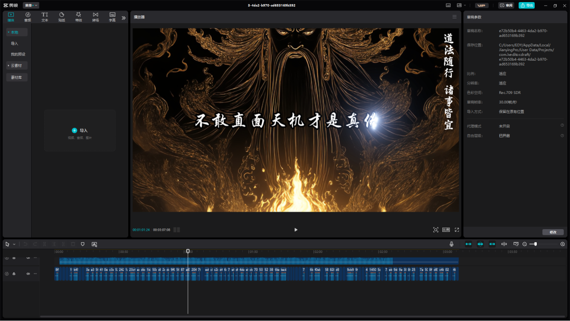Click the redo arrow in timeline toolbar
The width and height of the screenshot is (570, 321).
35,244
